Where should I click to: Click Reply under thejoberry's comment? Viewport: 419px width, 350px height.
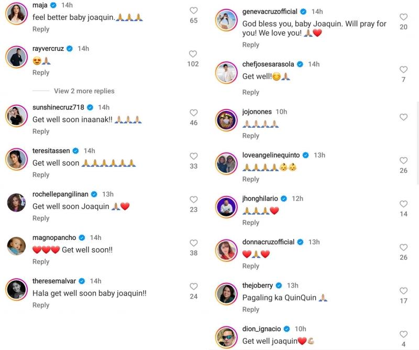[250, 310]
